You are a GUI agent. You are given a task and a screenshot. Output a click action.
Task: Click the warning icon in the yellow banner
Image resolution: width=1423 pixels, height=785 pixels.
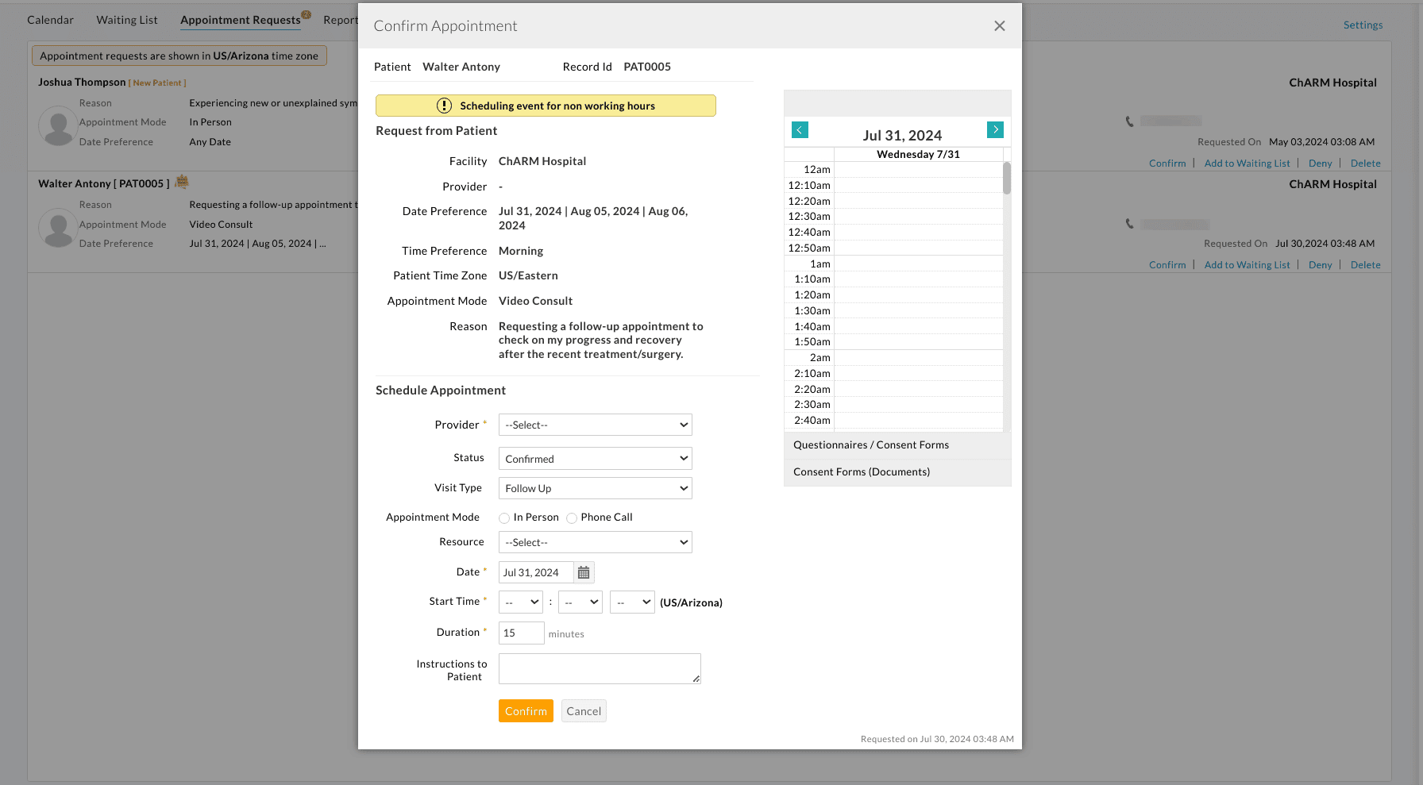click(x=444, y=106)
